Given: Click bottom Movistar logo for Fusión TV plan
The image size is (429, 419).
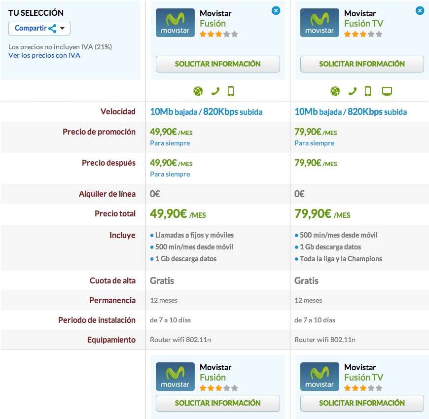Looking at the screenshot, I should pos(320,376).
